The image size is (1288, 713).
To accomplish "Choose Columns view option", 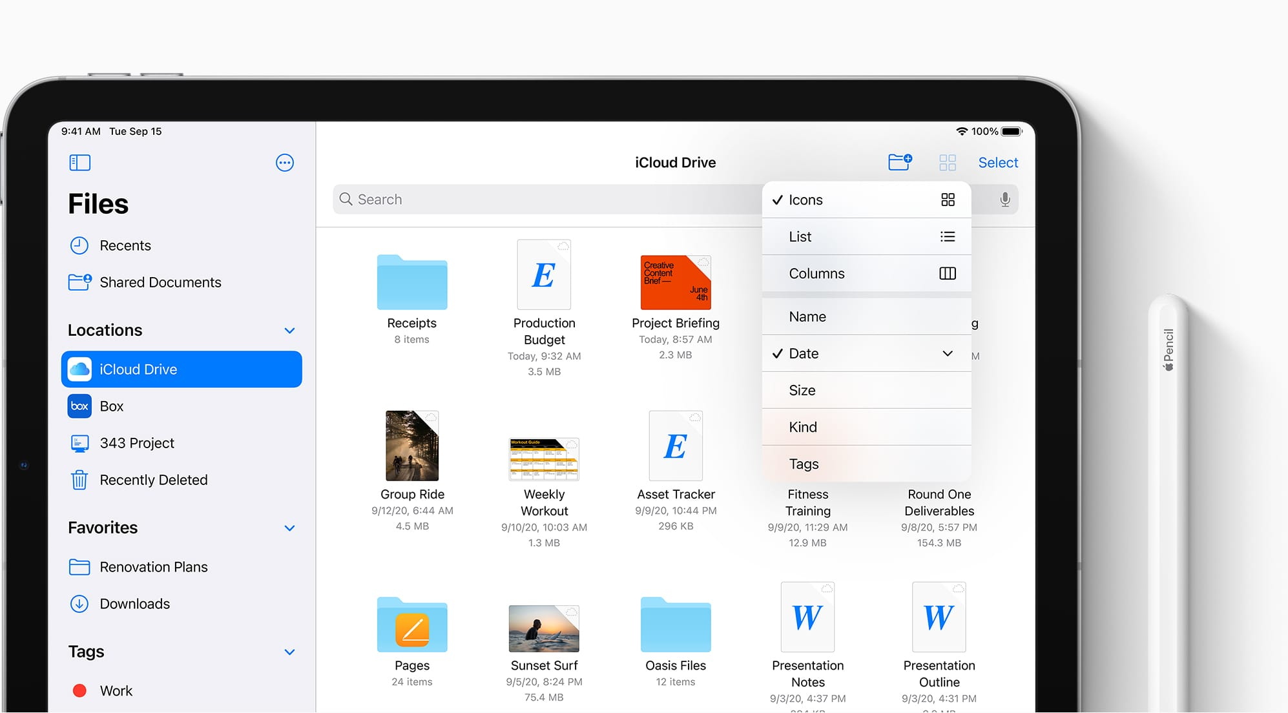I will pyautogui.click(x=866, y=273).
